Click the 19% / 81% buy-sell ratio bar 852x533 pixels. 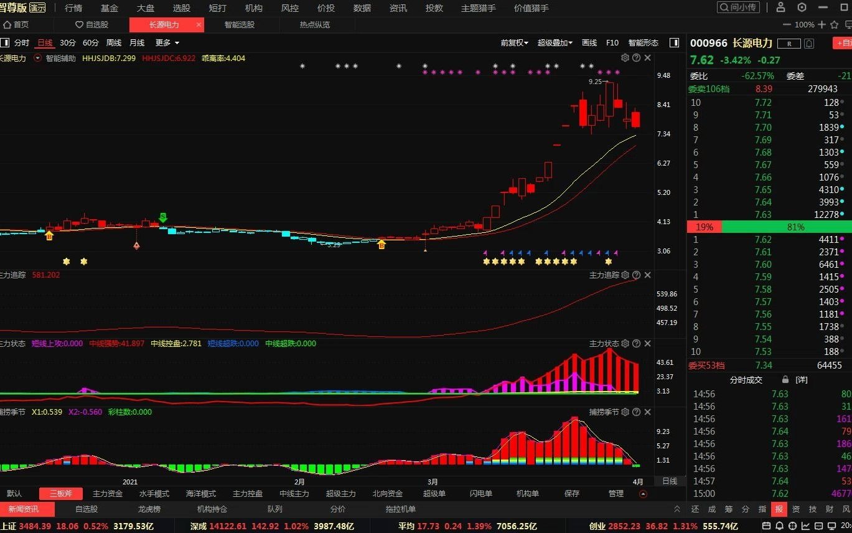(x=769, y=227)
